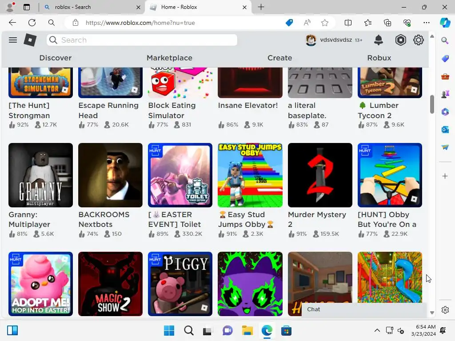Screen dimensions: 455x341
Task: Open the Piggy game thumbnail
Action: click(x=180, y=284)
